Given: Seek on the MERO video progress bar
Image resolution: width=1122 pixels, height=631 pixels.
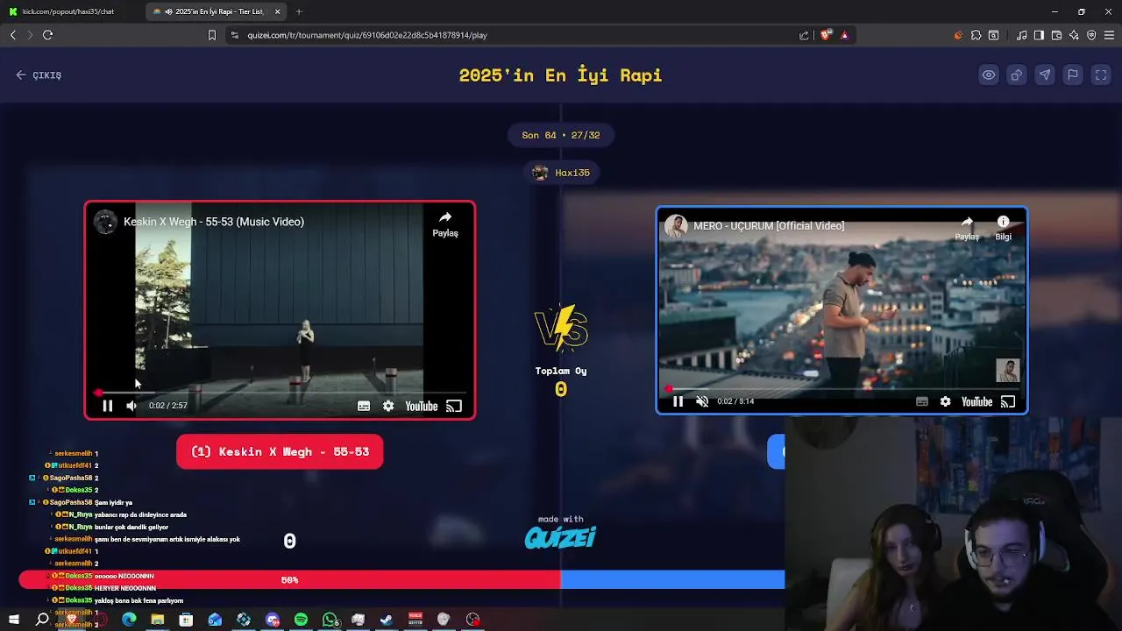Looking at the screenshot, I should (x=841, y=388).
